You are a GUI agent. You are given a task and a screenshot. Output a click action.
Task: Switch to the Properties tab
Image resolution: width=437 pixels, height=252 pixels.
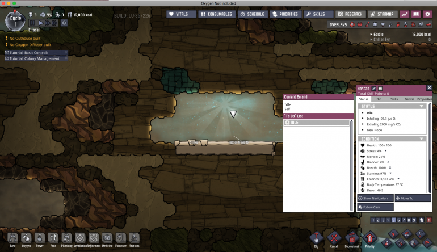click(x=424, y=99)
